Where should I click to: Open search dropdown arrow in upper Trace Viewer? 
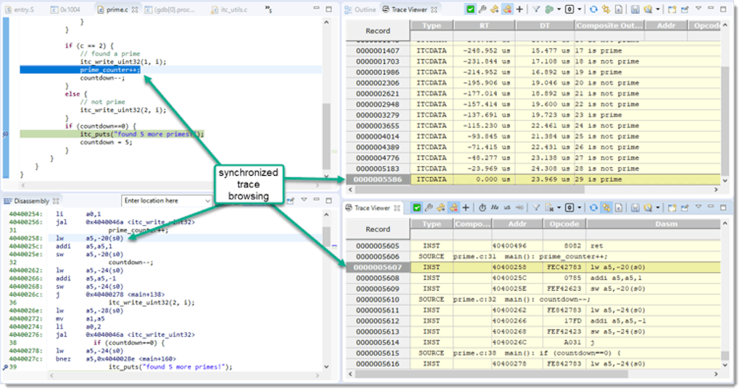658,9
